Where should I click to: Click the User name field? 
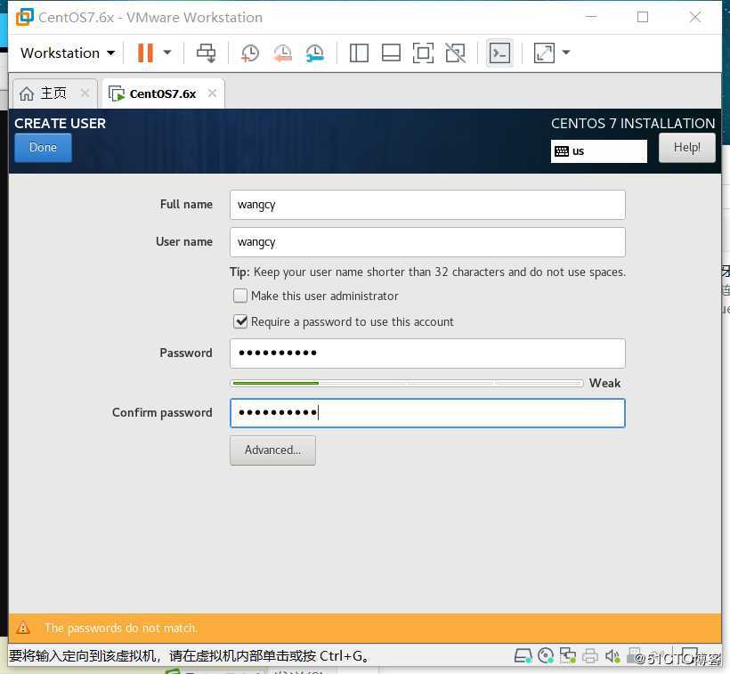tap(427, 242)
